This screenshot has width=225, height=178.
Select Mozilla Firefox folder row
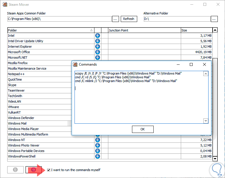pos(40,63)
